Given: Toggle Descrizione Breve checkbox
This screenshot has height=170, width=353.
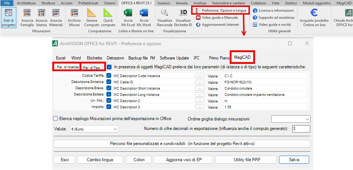Looking at the screenshot, I should (109, 88).
